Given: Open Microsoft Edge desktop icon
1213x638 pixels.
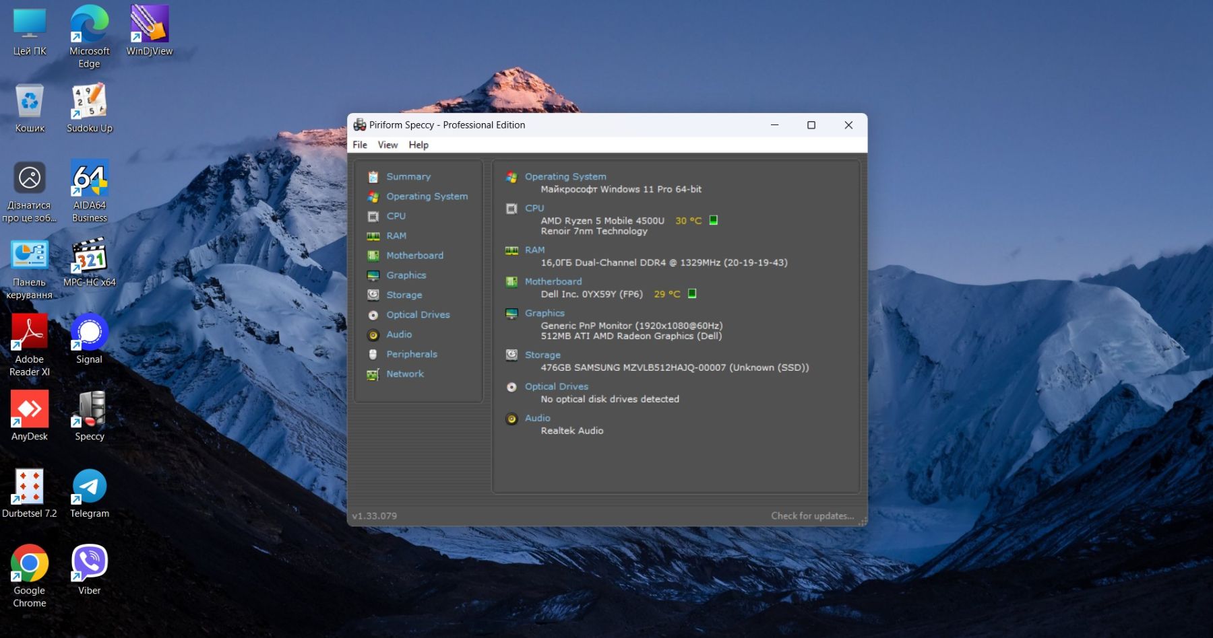Looking at the screenshot, I should (89, 37).
